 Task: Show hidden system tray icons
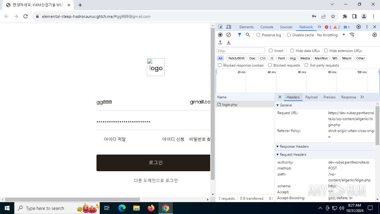[320, 208]
